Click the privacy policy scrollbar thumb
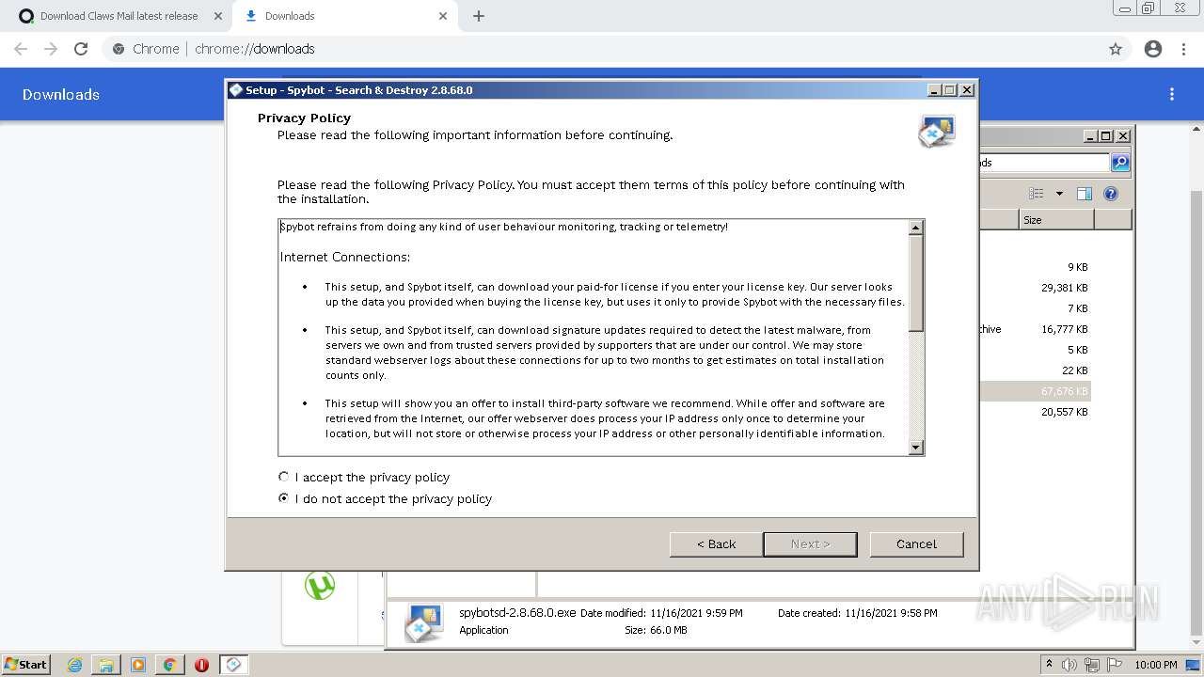The image size is (1204, 677). coord(916,283)
